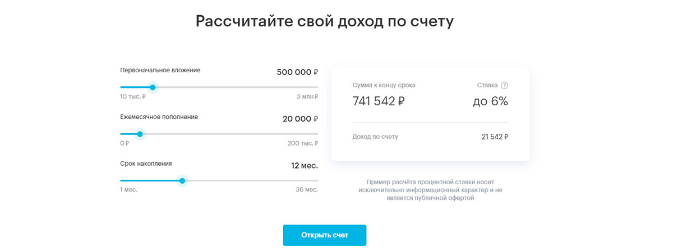Click the 21 542 ₽ income value

point(495,137)
